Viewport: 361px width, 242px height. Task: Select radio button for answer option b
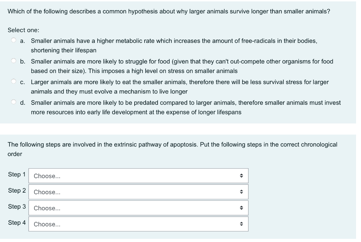(13, 60)
